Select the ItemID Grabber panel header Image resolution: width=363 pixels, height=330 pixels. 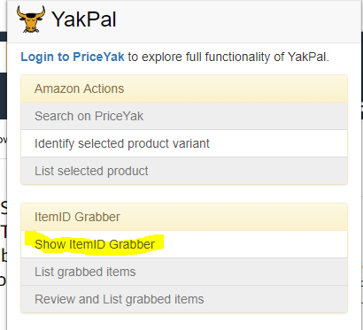point(184,217)
